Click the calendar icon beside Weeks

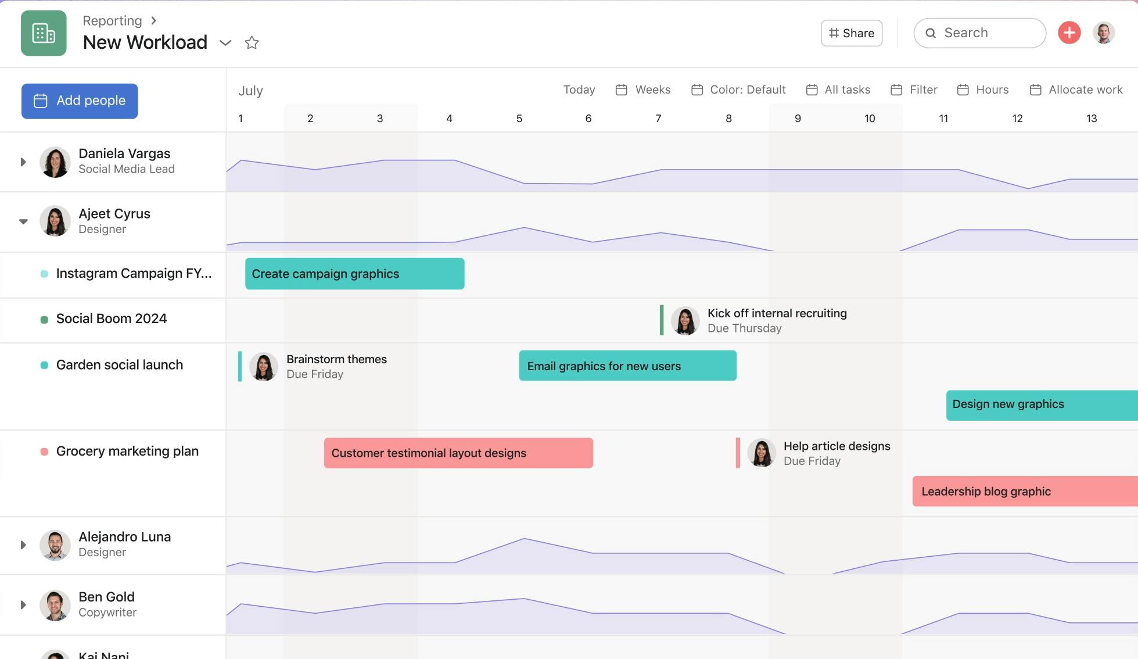621,89
